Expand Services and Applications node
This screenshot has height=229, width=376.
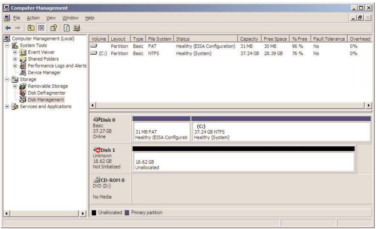(x=7, y=106)
